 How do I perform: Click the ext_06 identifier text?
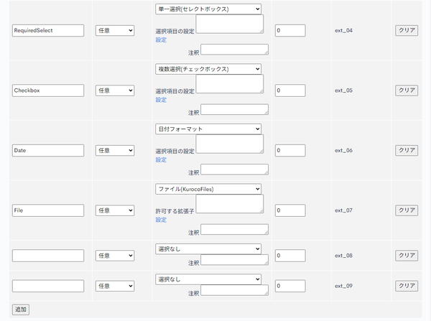pos(343,150)
